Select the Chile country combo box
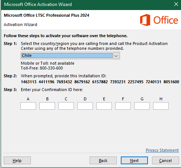Viewport: 181px width, 168px height. pyautogui.click(x=70, y=56)
